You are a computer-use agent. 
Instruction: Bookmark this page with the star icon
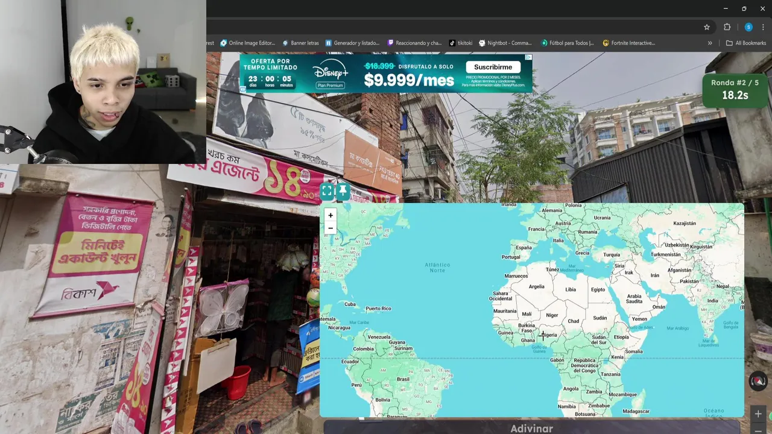(707, 27)
